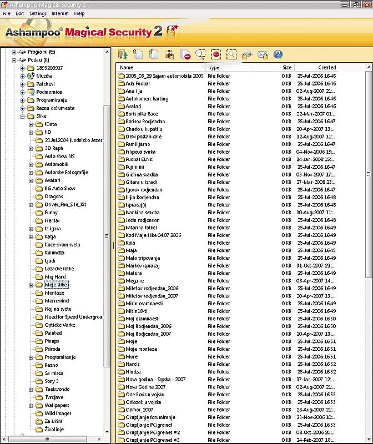Select the Morrowind folder in tree

point(57,301)
